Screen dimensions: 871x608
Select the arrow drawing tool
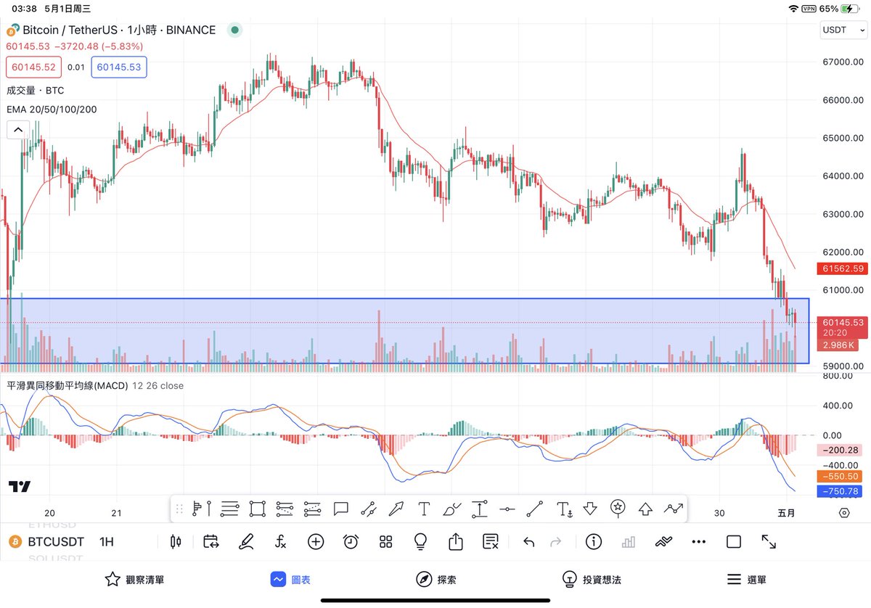click(396, 509)
